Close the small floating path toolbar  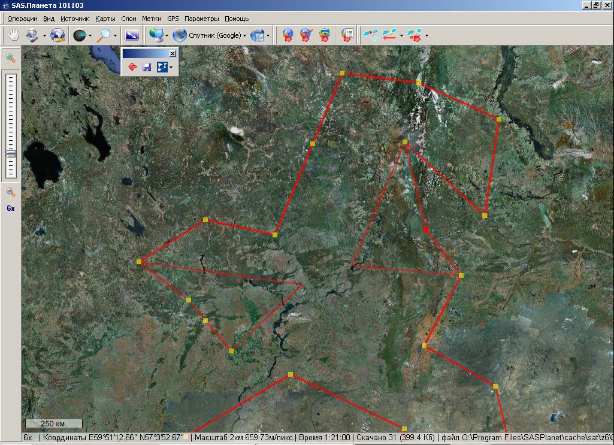click(x=173, y=53)
